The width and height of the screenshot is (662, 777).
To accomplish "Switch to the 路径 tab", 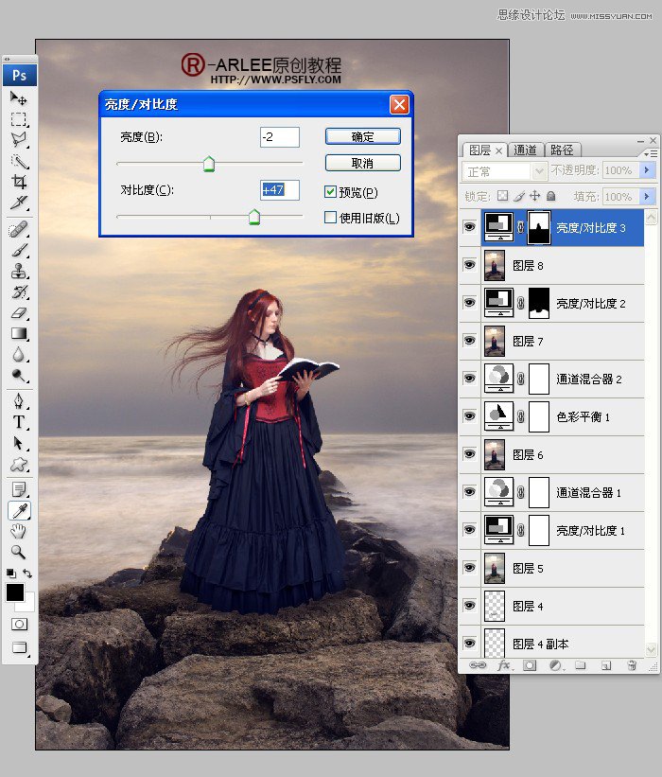I will (562, 150).
